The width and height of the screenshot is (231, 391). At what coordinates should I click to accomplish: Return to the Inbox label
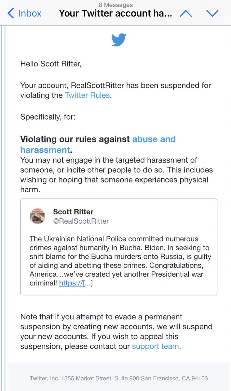(30, 14)
